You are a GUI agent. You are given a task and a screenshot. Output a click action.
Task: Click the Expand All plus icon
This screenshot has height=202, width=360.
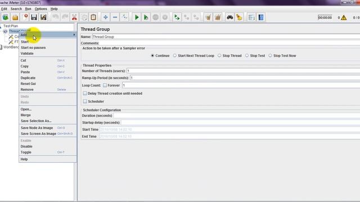(x=106, y=17)
